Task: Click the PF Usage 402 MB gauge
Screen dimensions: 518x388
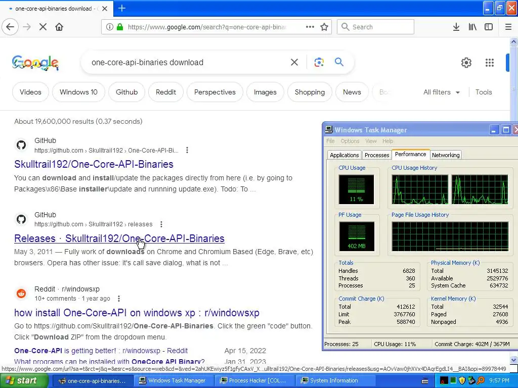Action: [356, 236]
